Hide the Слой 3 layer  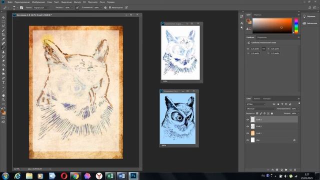click(x=247, y=119)
